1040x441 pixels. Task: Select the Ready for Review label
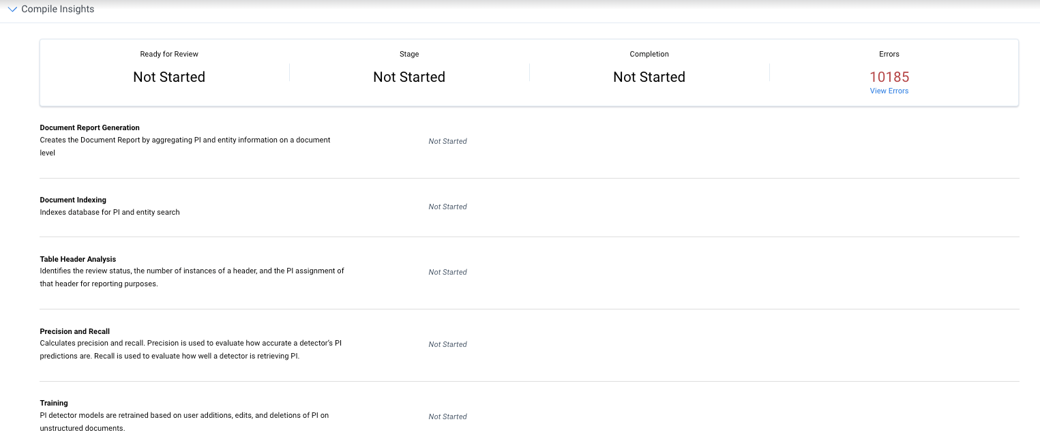[169, 54]
